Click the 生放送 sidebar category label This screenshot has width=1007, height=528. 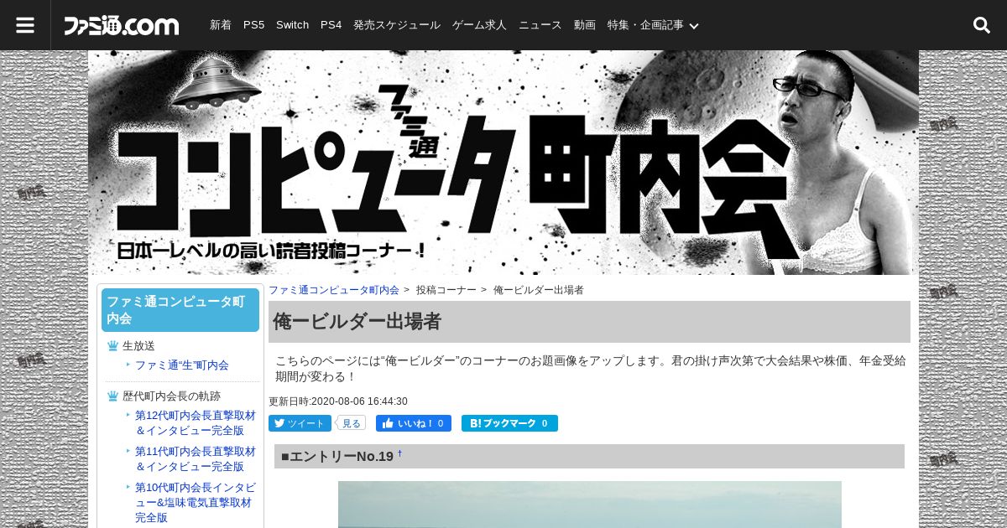(x=138, y=345)
